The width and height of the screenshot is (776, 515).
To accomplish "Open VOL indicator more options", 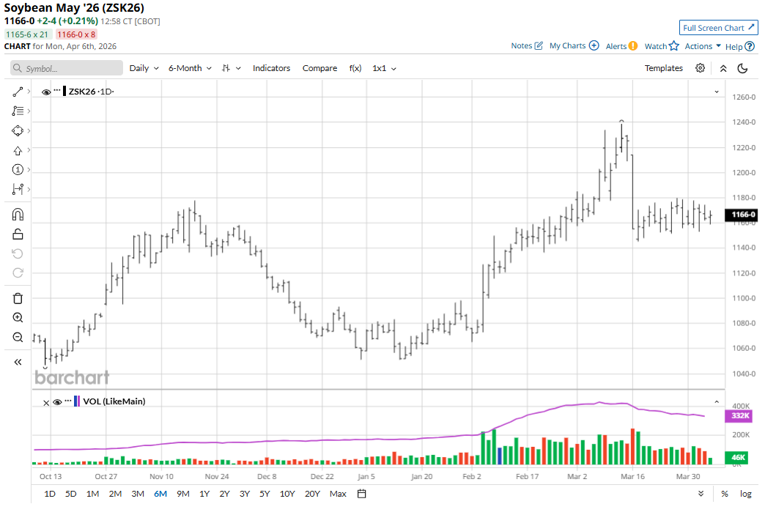I will pos(68,401).
